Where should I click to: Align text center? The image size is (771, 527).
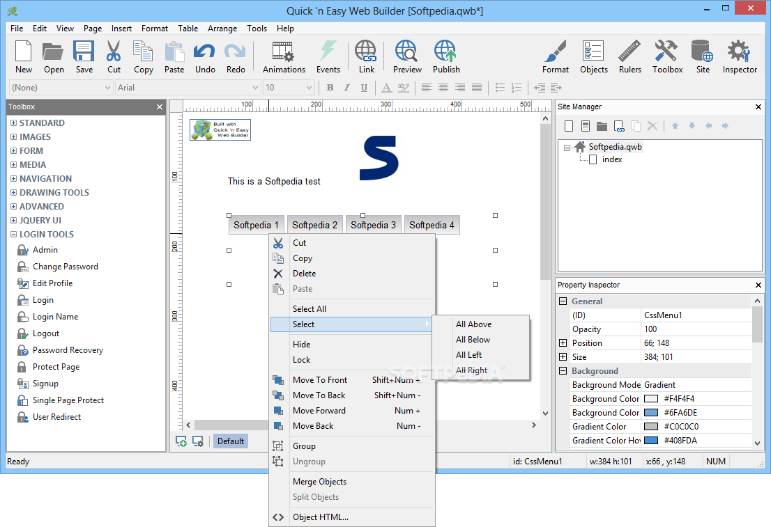(443, 88)
